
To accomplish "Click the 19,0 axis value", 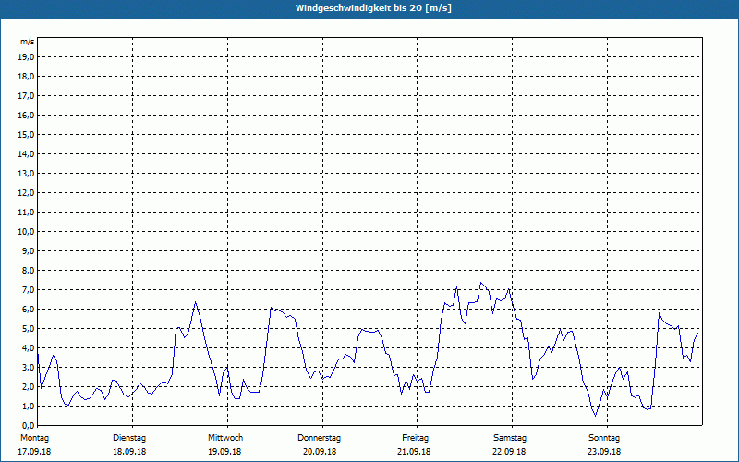I will coord(26,57).
